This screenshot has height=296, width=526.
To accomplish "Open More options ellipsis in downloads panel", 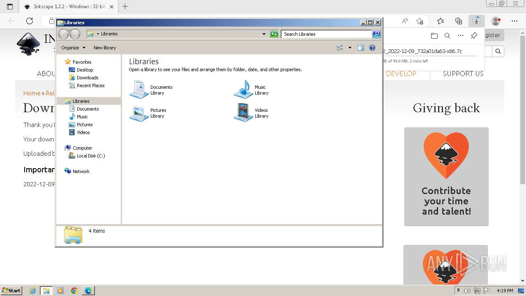I will (x=461, y=36).
